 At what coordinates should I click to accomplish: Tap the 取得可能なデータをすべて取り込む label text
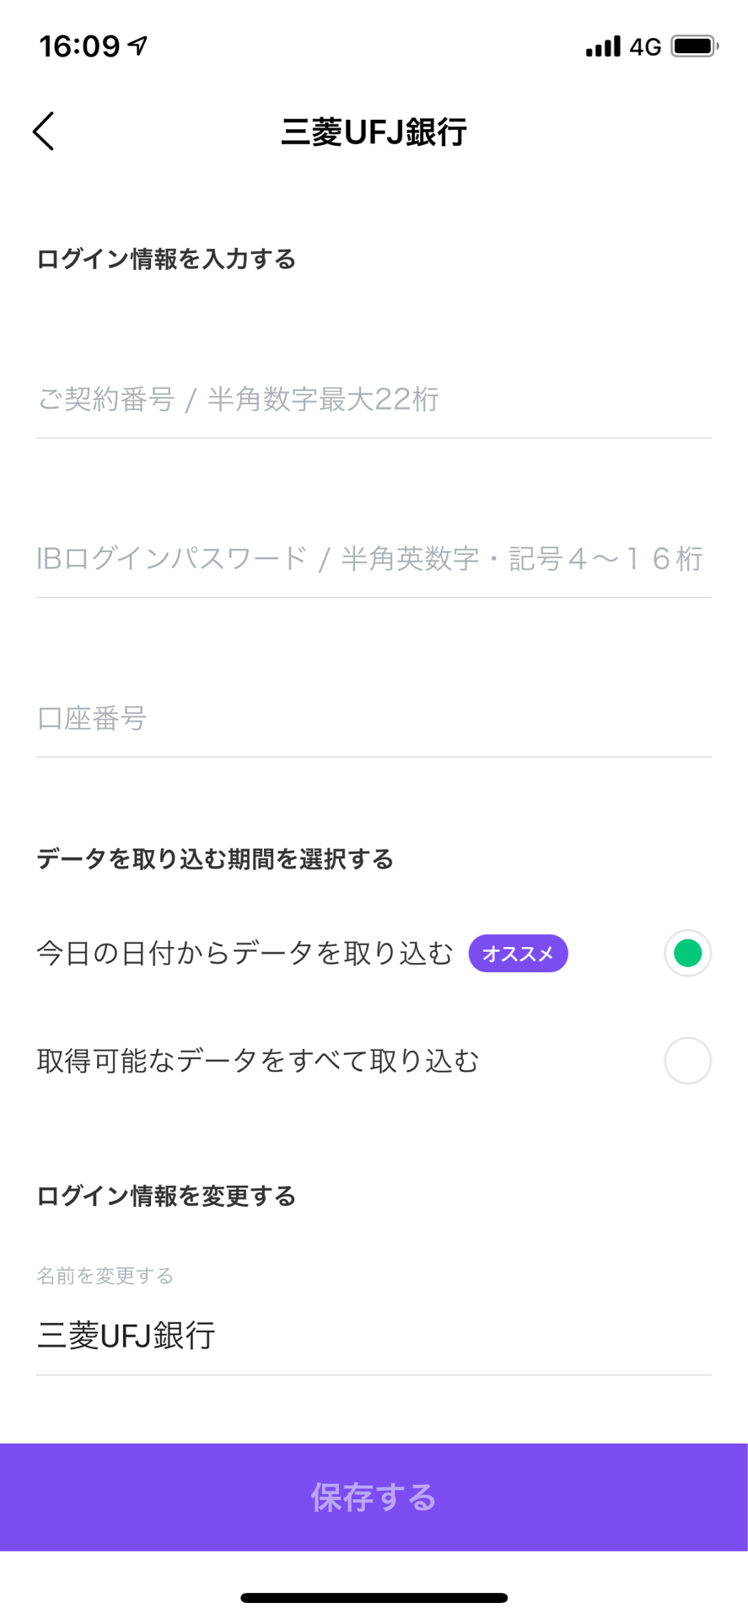(257, 1061)
